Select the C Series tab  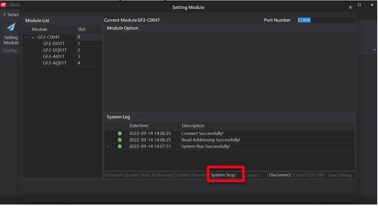pos(11,15)
